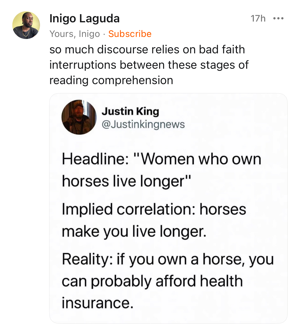Click the word 'Headline:' in the quote
This screenshot has width=300, height=328.
click(x=95, y=159)
